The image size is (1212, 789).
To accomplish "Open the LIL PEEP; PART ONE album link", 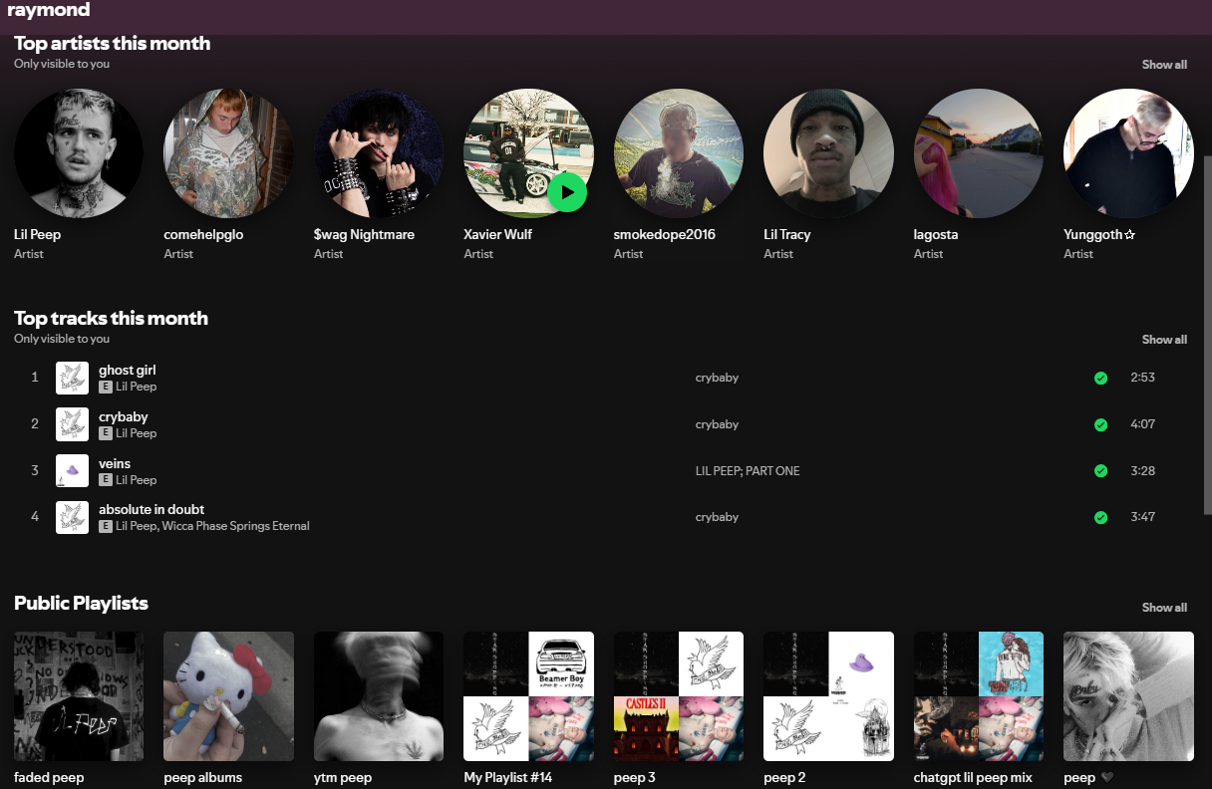I will pyautogui.click(x=747, y=471).
